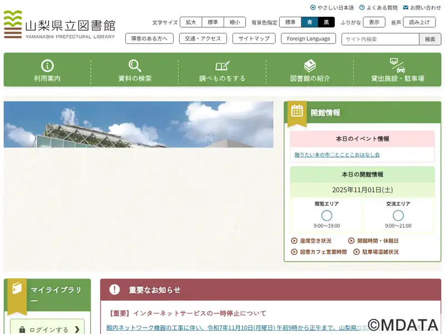Click the 開館情報 calendar icon

[297, 111]
